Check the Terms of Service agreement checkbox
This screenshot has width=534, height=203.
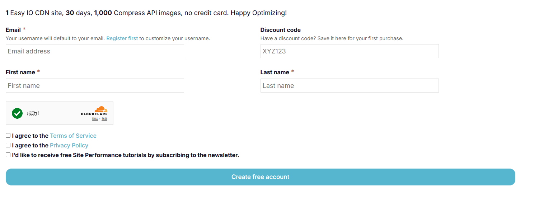tap(8, 136)
